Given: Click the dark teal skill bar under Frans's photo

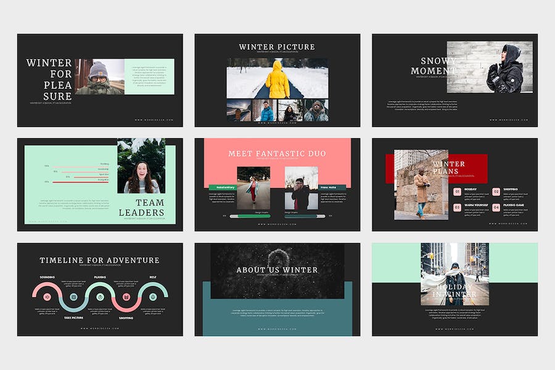Looking at the screenshot, I should point(305,216).
